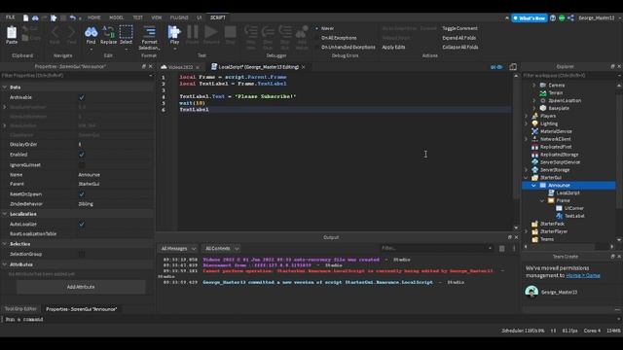Screen dimensions: 623x350
Task: Toggle the SelectionGroup checkbox
Action: click(82, 254)
